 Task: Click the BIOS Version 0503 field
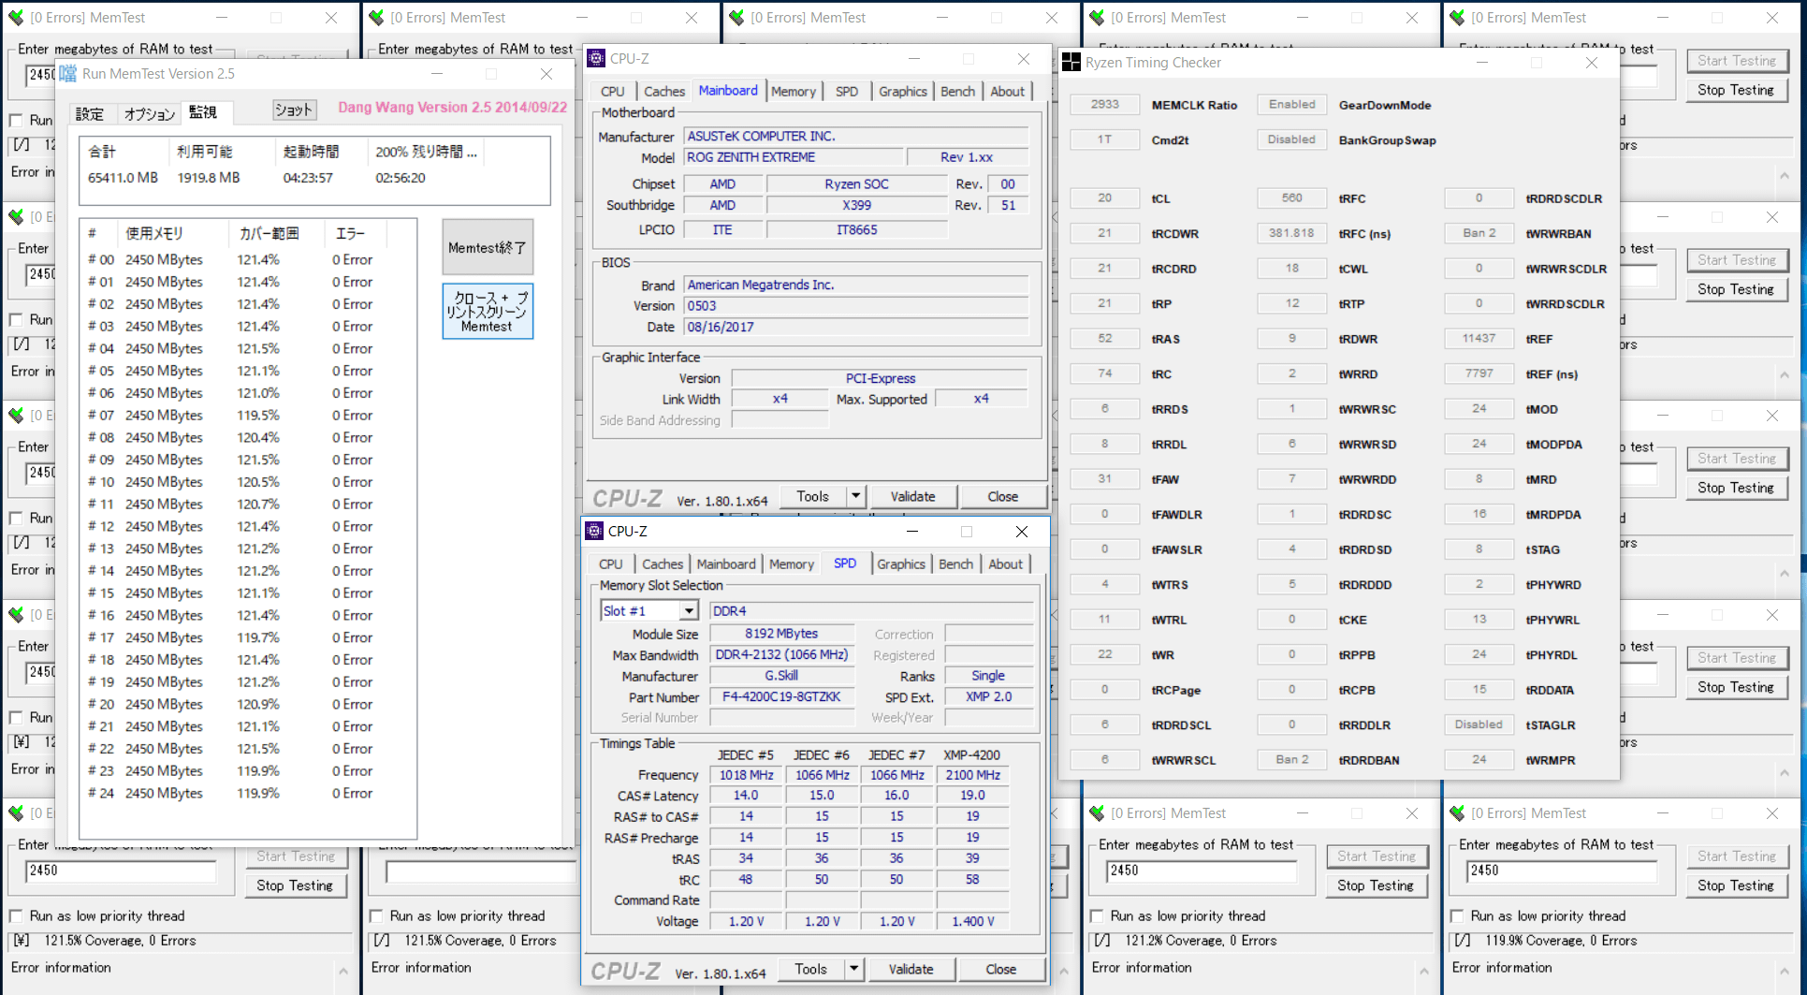pyautogui.click(x=855, y=306)
